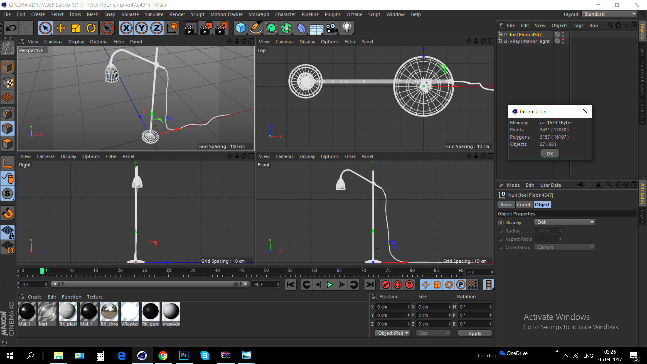
Task: Play the animation forward
Action: (x=330, y=285)
